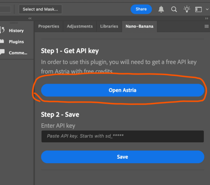Viewport: 210px width, 185px height.
Task: Select the Nano-Banana tab
Action: point(139,26)
